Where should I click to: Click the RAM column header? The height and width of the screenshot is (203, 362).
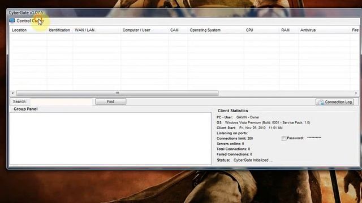pos(285,30)
